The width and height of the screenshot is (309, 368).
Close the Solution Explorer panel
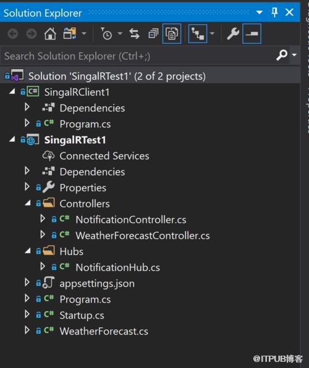pos(289,12)
